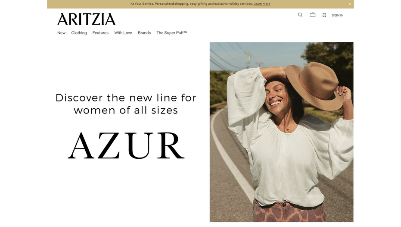Screen dimensions: 401x227
Task: Open the shopping bag icon
Action: click(x=313, y=15)
